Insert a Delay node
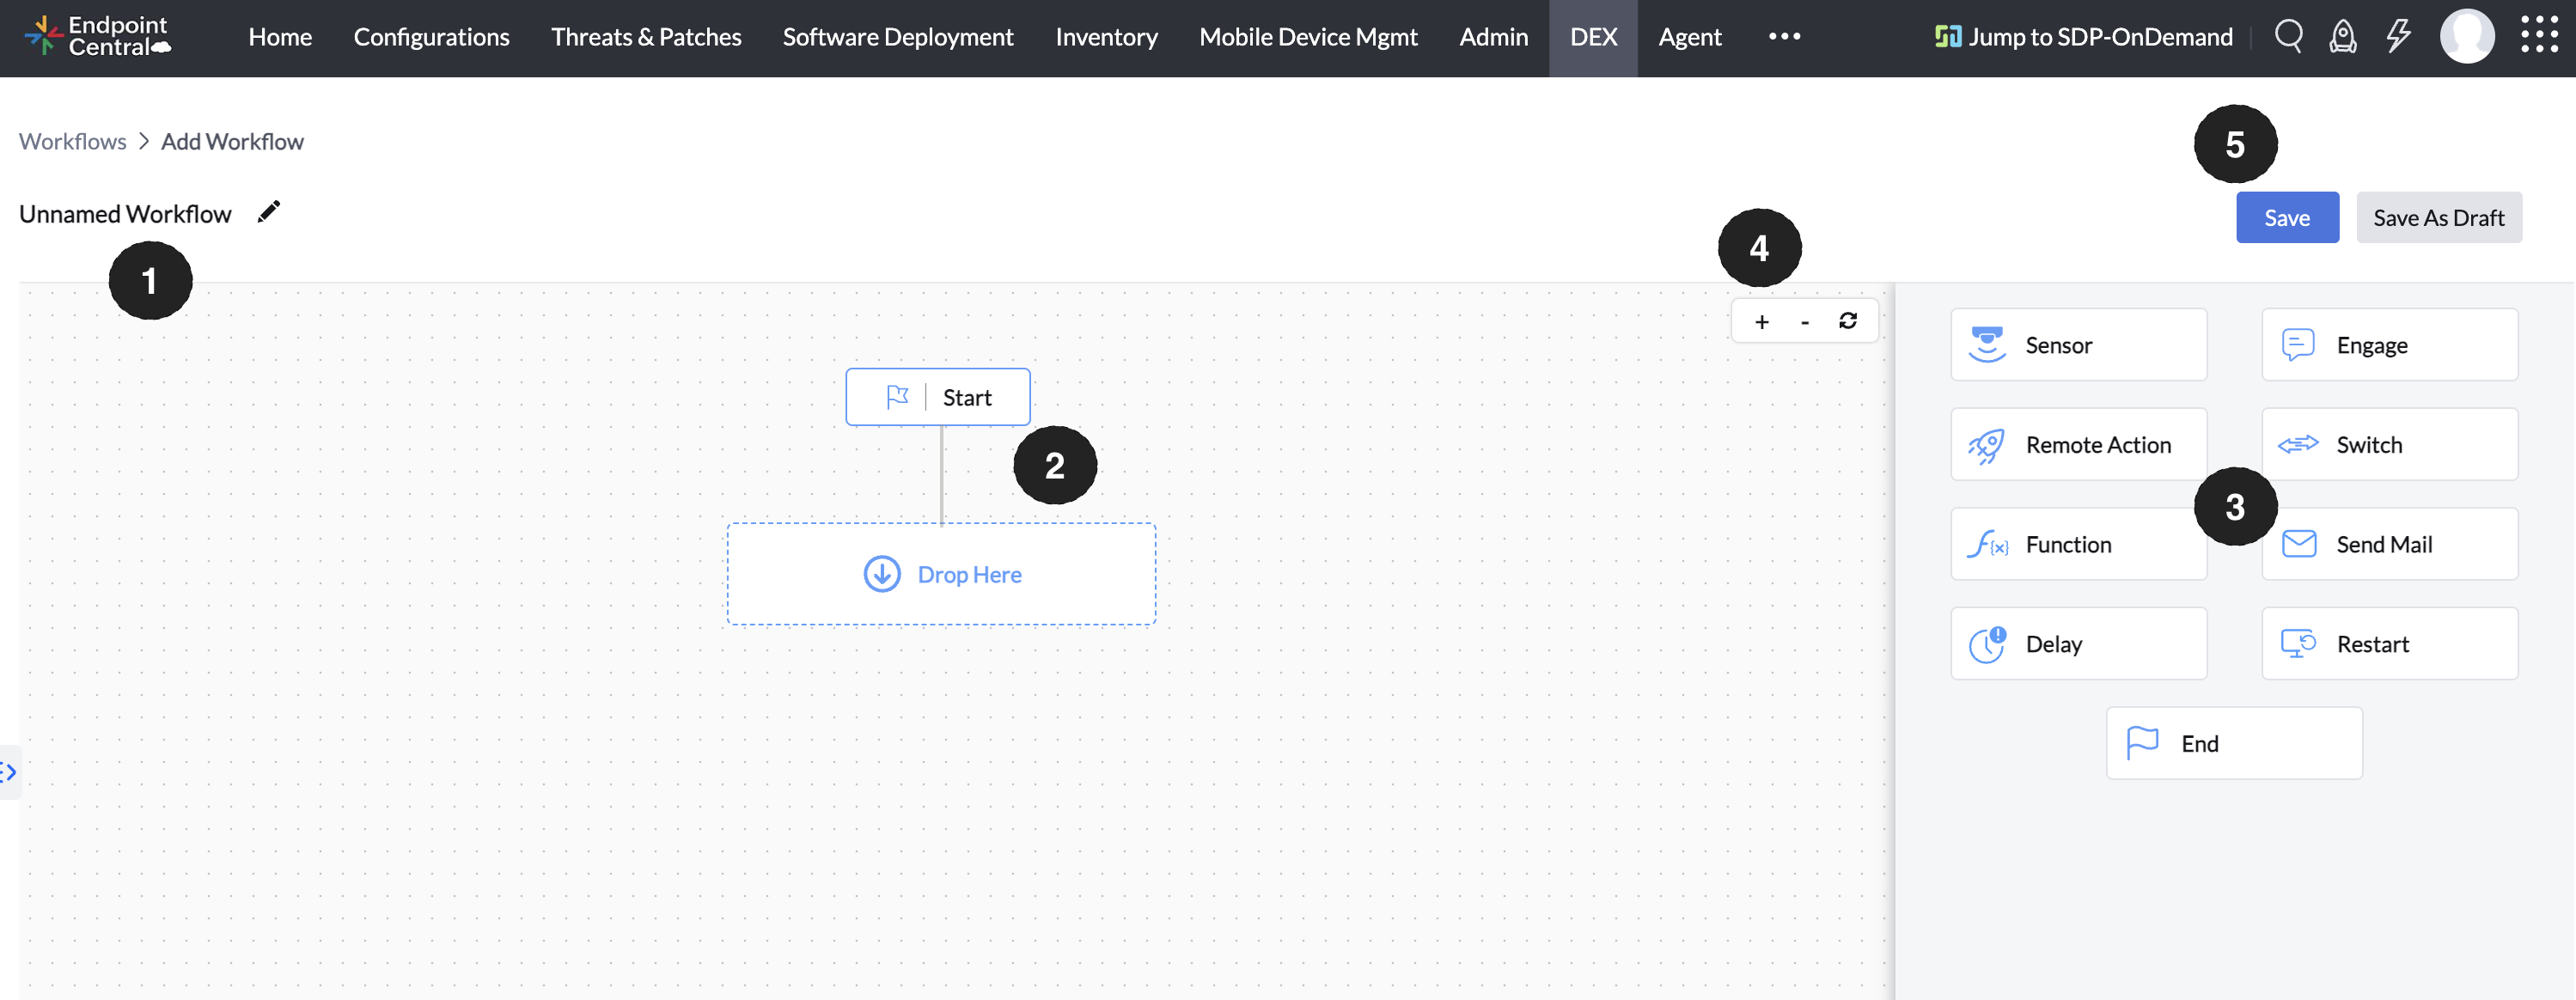Image resolution: width=2576 pixels, height=1000 pixels. (2078, 643)
